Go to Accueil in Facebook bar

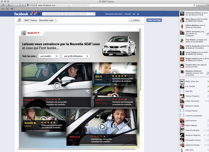pyautogui.click(x=128, y=14)
